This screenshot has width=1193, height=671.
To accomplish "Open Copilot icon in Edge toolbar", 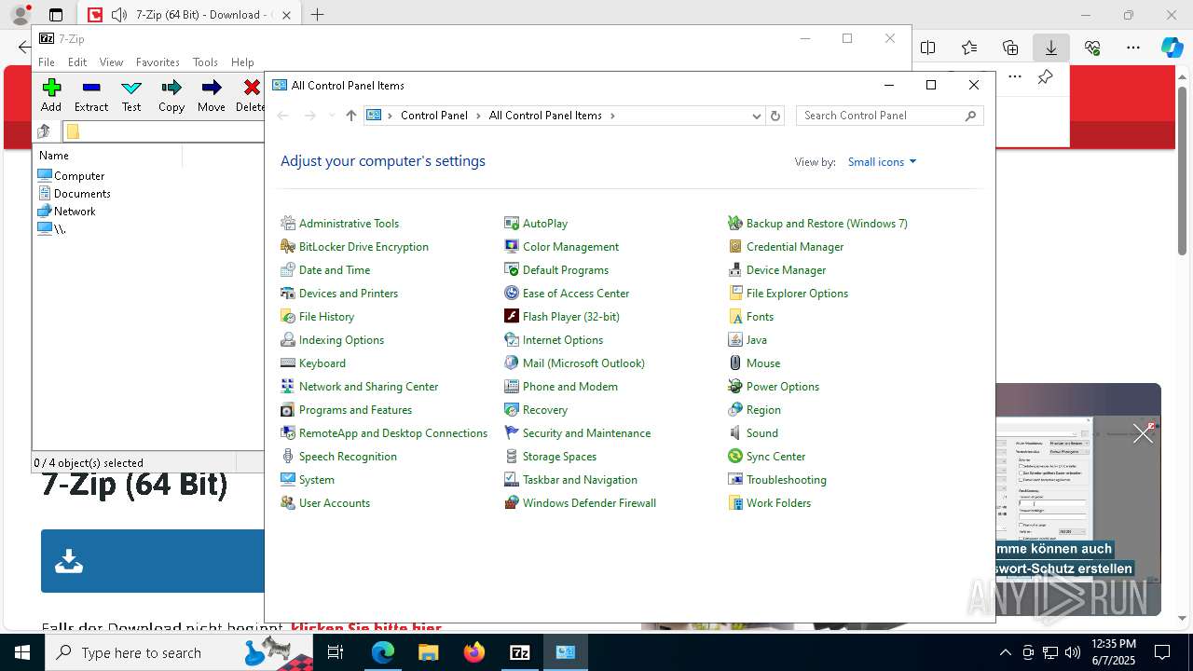I will pos(1172,48).
